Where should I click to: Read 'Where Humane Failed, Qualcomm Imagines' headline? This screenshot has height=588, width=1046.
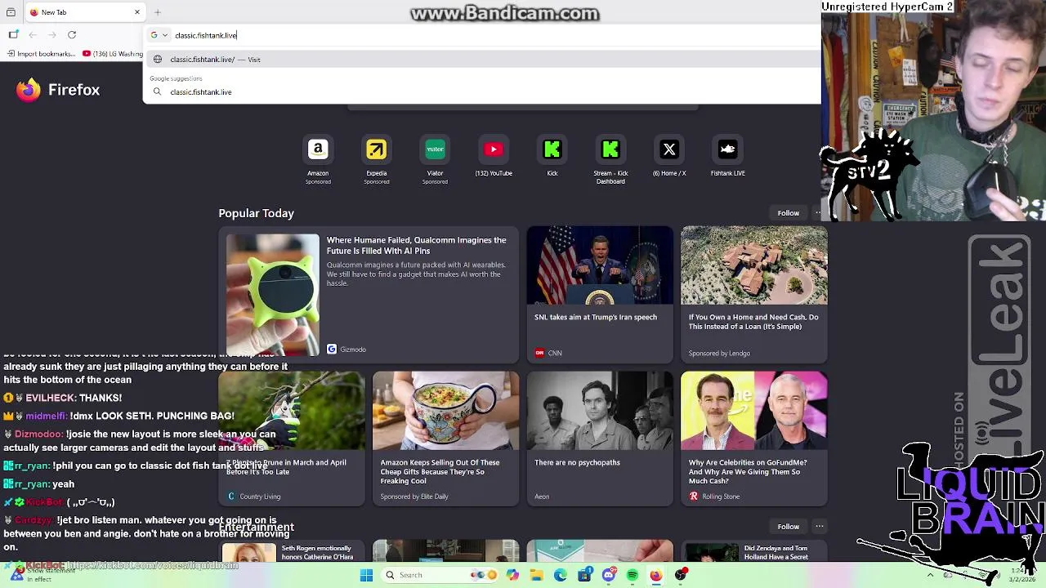point(416,245)
